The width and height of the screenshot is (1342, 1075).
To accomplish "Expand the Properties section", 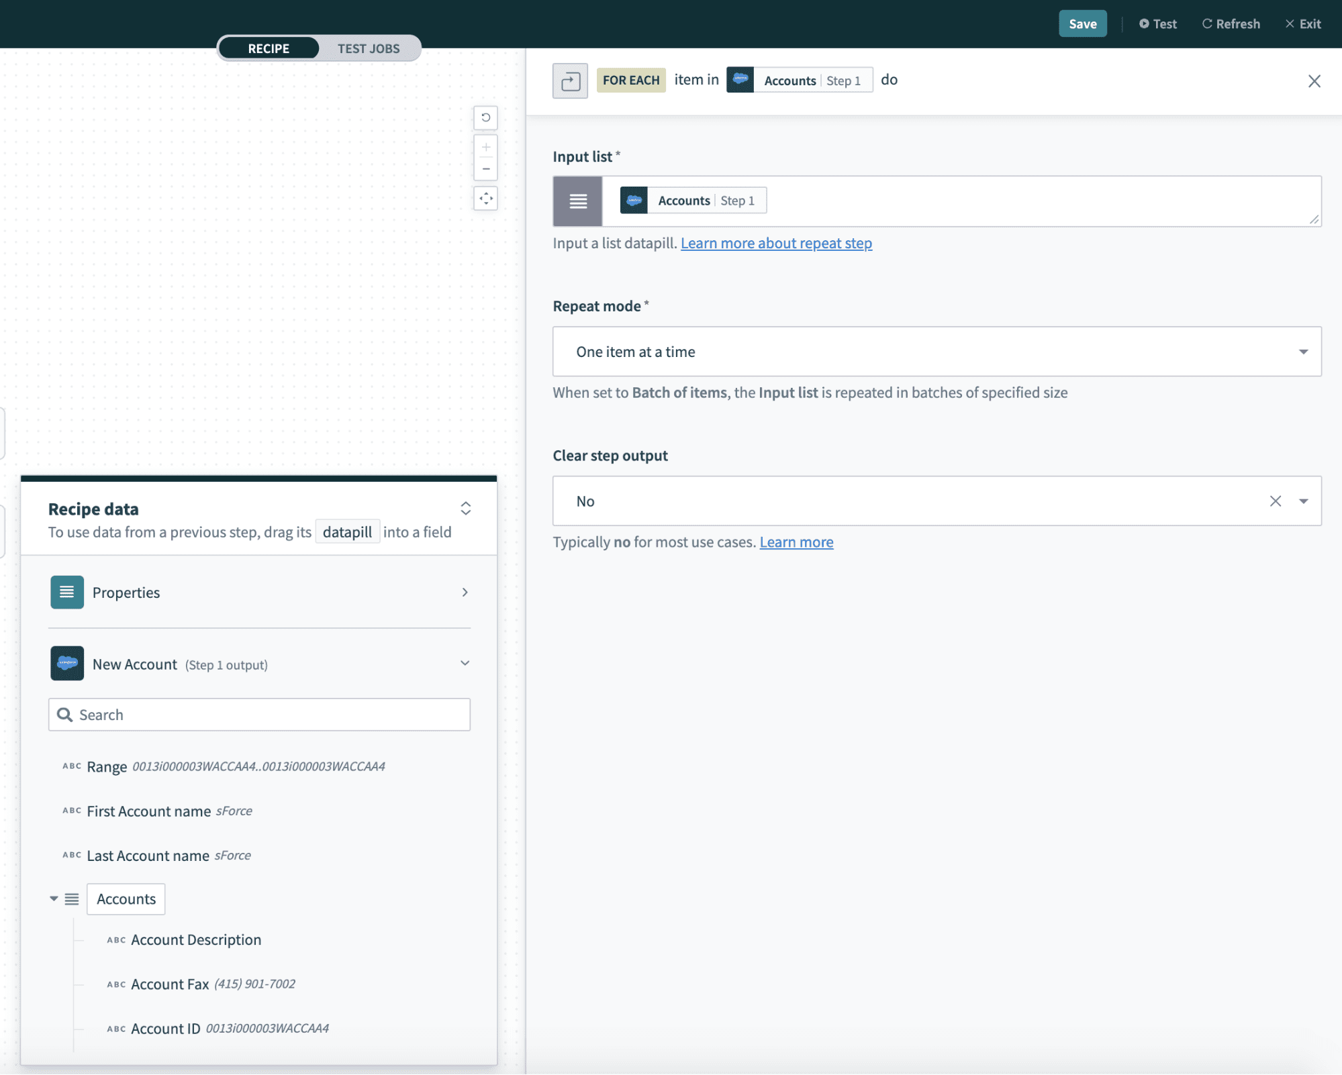I will point(465,593).
